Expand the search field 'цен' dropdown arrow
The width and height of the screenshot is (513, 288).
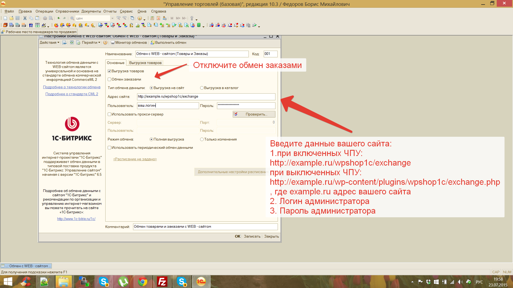click(112, 18)
